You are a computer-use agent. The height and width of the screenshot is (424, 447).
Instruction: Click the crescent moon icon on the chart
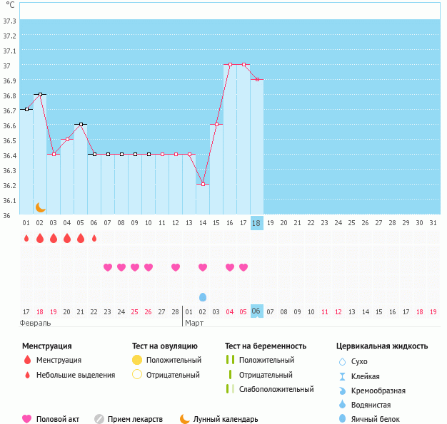click(41, 207)
